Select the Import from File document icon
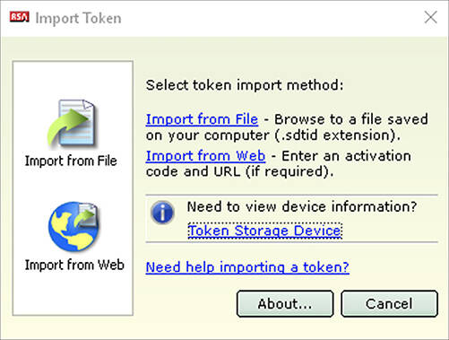The width and height of the screenshot is (449, 340). point(73,123)
